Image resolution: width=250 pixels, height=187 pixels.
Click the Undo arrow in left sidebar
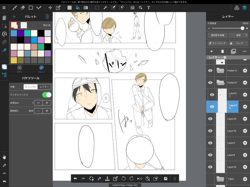(x=4, y=181)
